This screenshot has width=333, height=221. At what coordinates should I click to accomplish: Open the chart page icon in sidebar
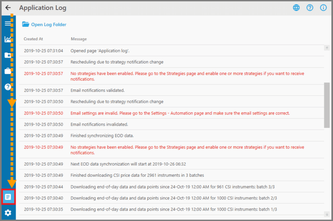(x=8, y=39)
